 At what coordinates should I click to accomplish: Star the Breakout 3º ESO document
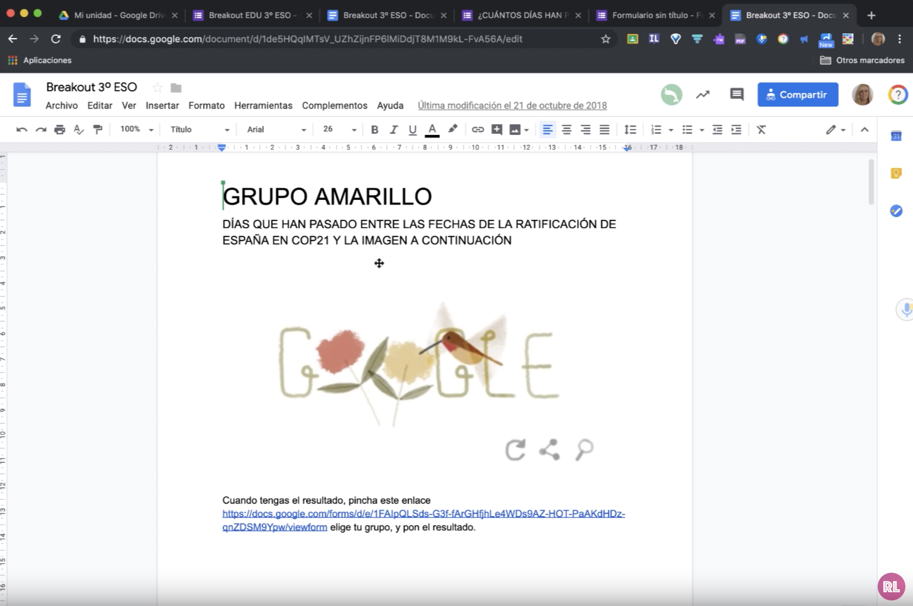tap(157, 88)
